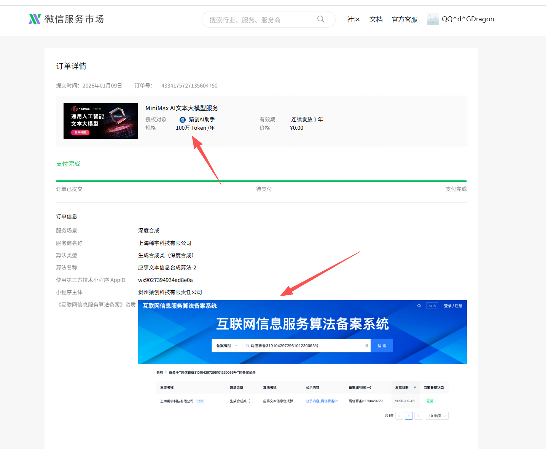Screen dimensions: 546x449
Task: Click the magnifier icon in the top search bar
Action: (x=321, y=19)
